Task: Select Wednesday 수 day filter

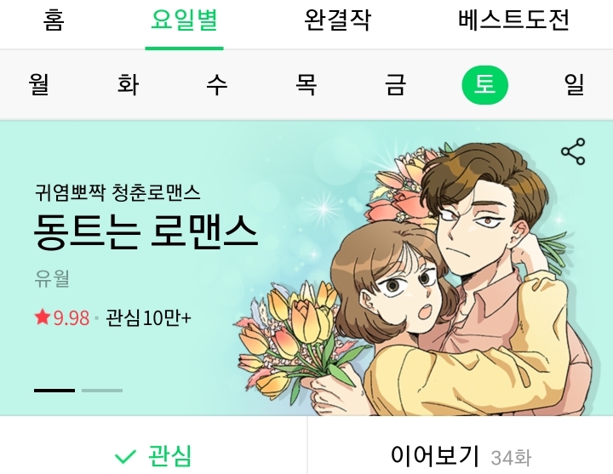Action: click(217, 84)
